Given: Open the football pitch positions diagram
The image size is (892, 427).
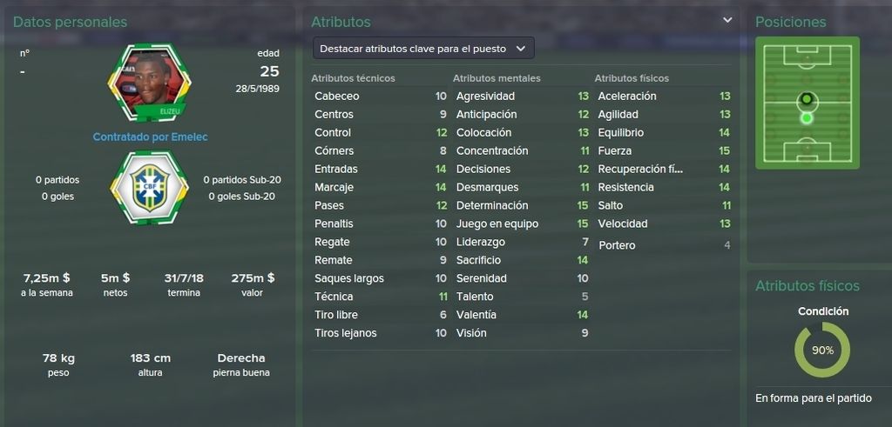Looking at the screenshot, I should pyautogui.click(x=808, y=103).
